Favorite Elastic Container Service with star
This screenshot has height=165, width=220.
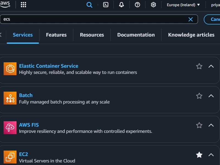click(x=199, y=66)
